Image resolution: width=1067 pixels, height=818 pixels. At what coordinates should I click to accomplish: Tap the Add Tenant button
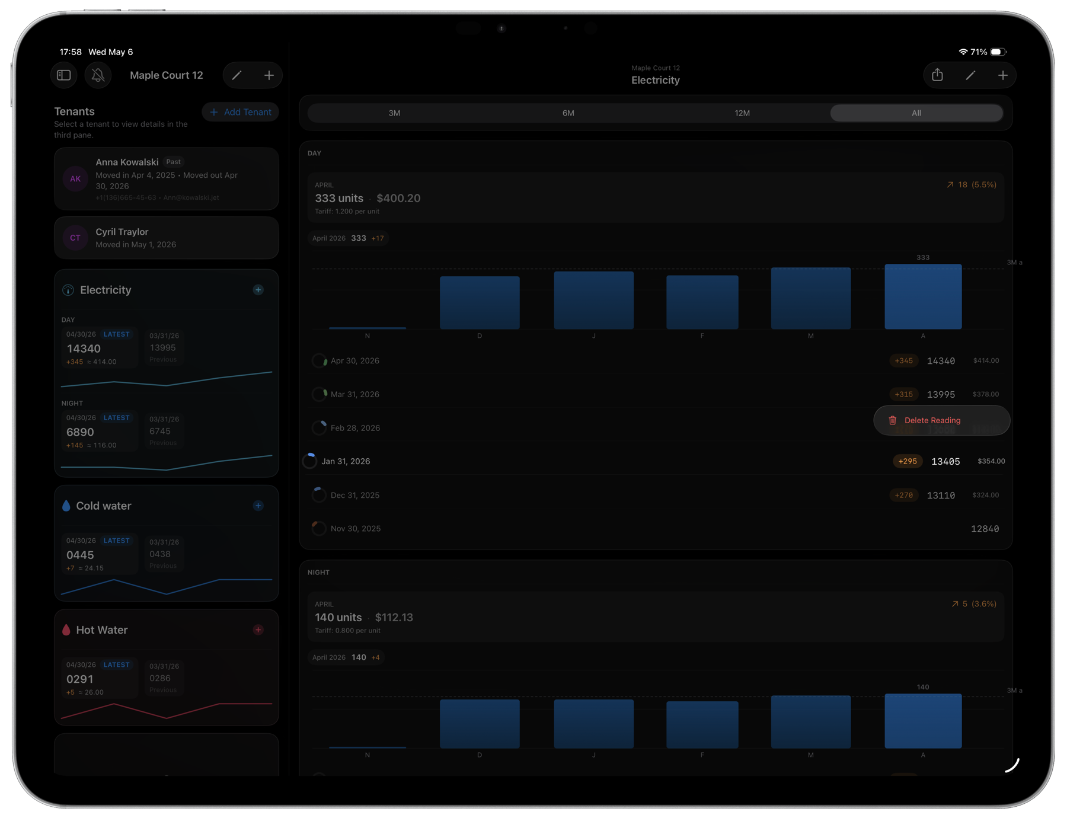click(x=241, y=112)
